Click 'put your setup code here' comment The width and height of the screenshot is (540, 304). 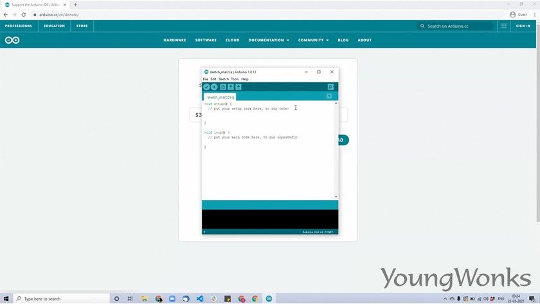248,109
